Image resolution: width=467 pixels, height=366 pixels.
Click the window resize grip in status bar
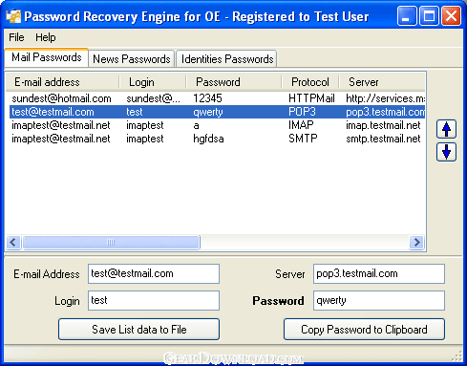(x=457, y=356)
